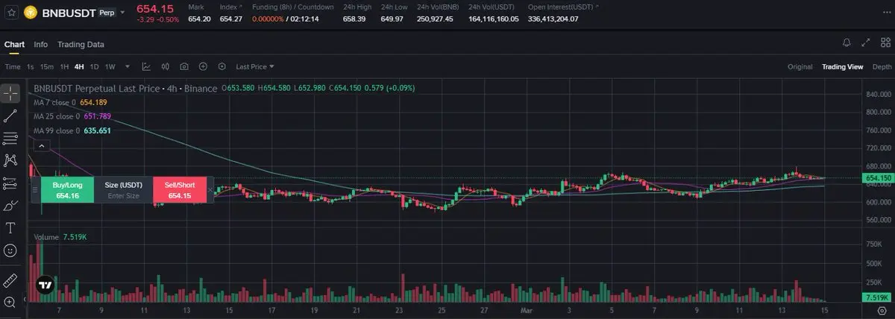The image size is (895, 319).
Task: Open the Trading Data tab
Action: coord(81,44)
